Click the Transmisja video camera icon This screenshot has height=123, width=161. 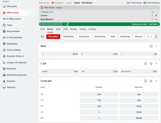128,3
